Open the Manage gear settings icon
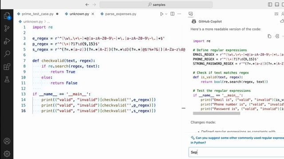284x159 pixels. [7, 154]
